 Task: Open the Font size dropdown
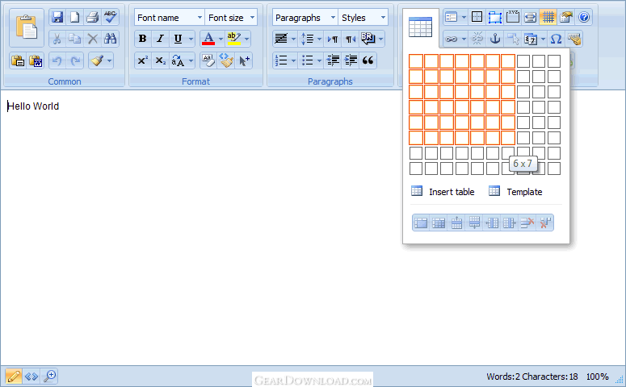tap(232, 17)
